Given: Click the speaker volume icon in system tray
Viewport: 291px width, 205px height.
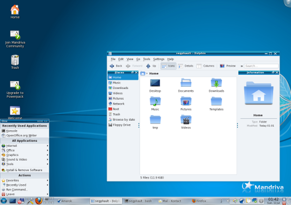Looking at the screenshot, I should click(x=235, y=201).
